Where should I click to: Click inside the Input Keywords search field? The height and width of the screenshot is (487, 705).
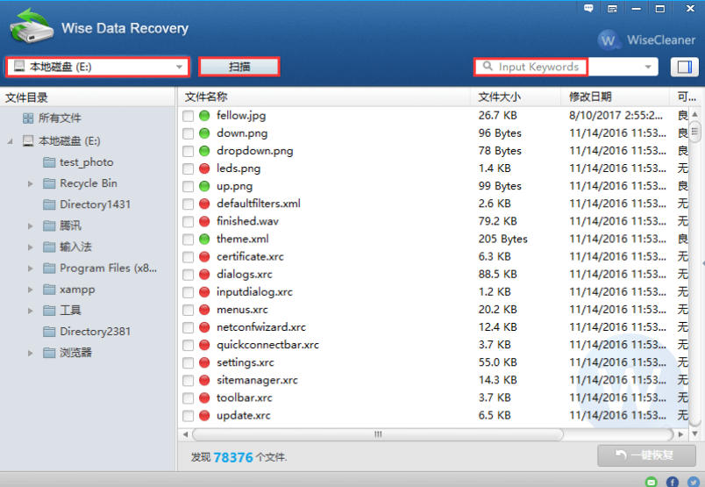(537, 67)
